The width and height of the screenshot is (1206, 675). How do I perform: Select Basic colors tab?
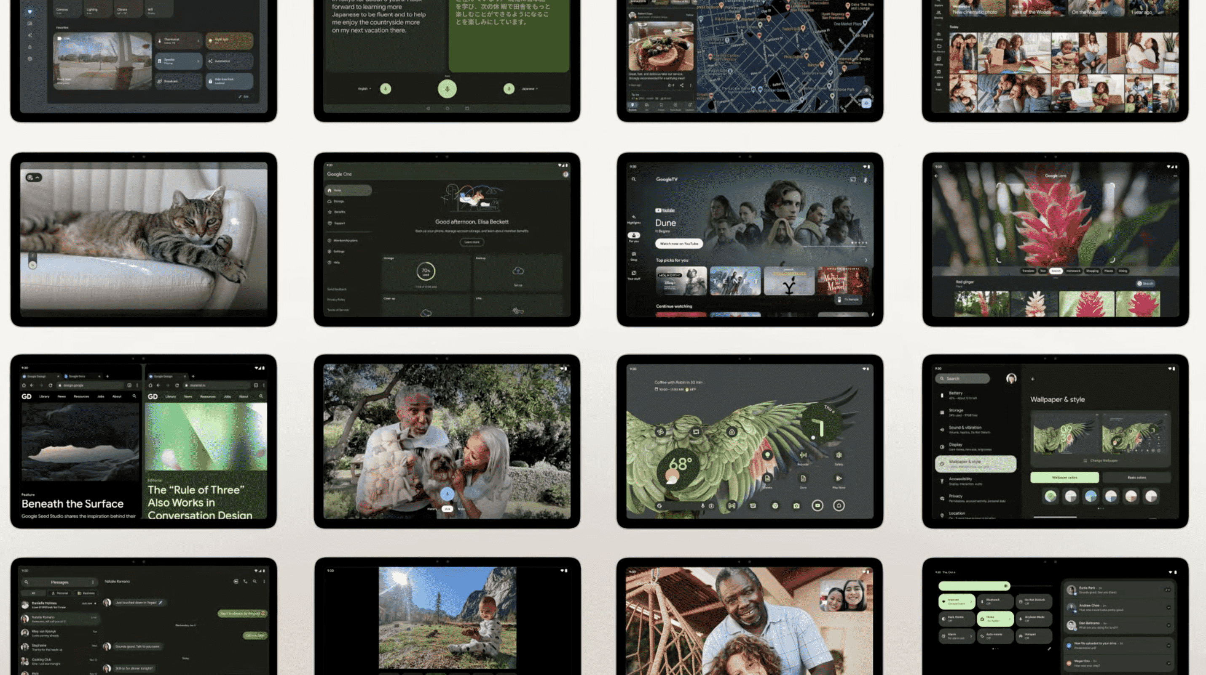point(1137,478)
